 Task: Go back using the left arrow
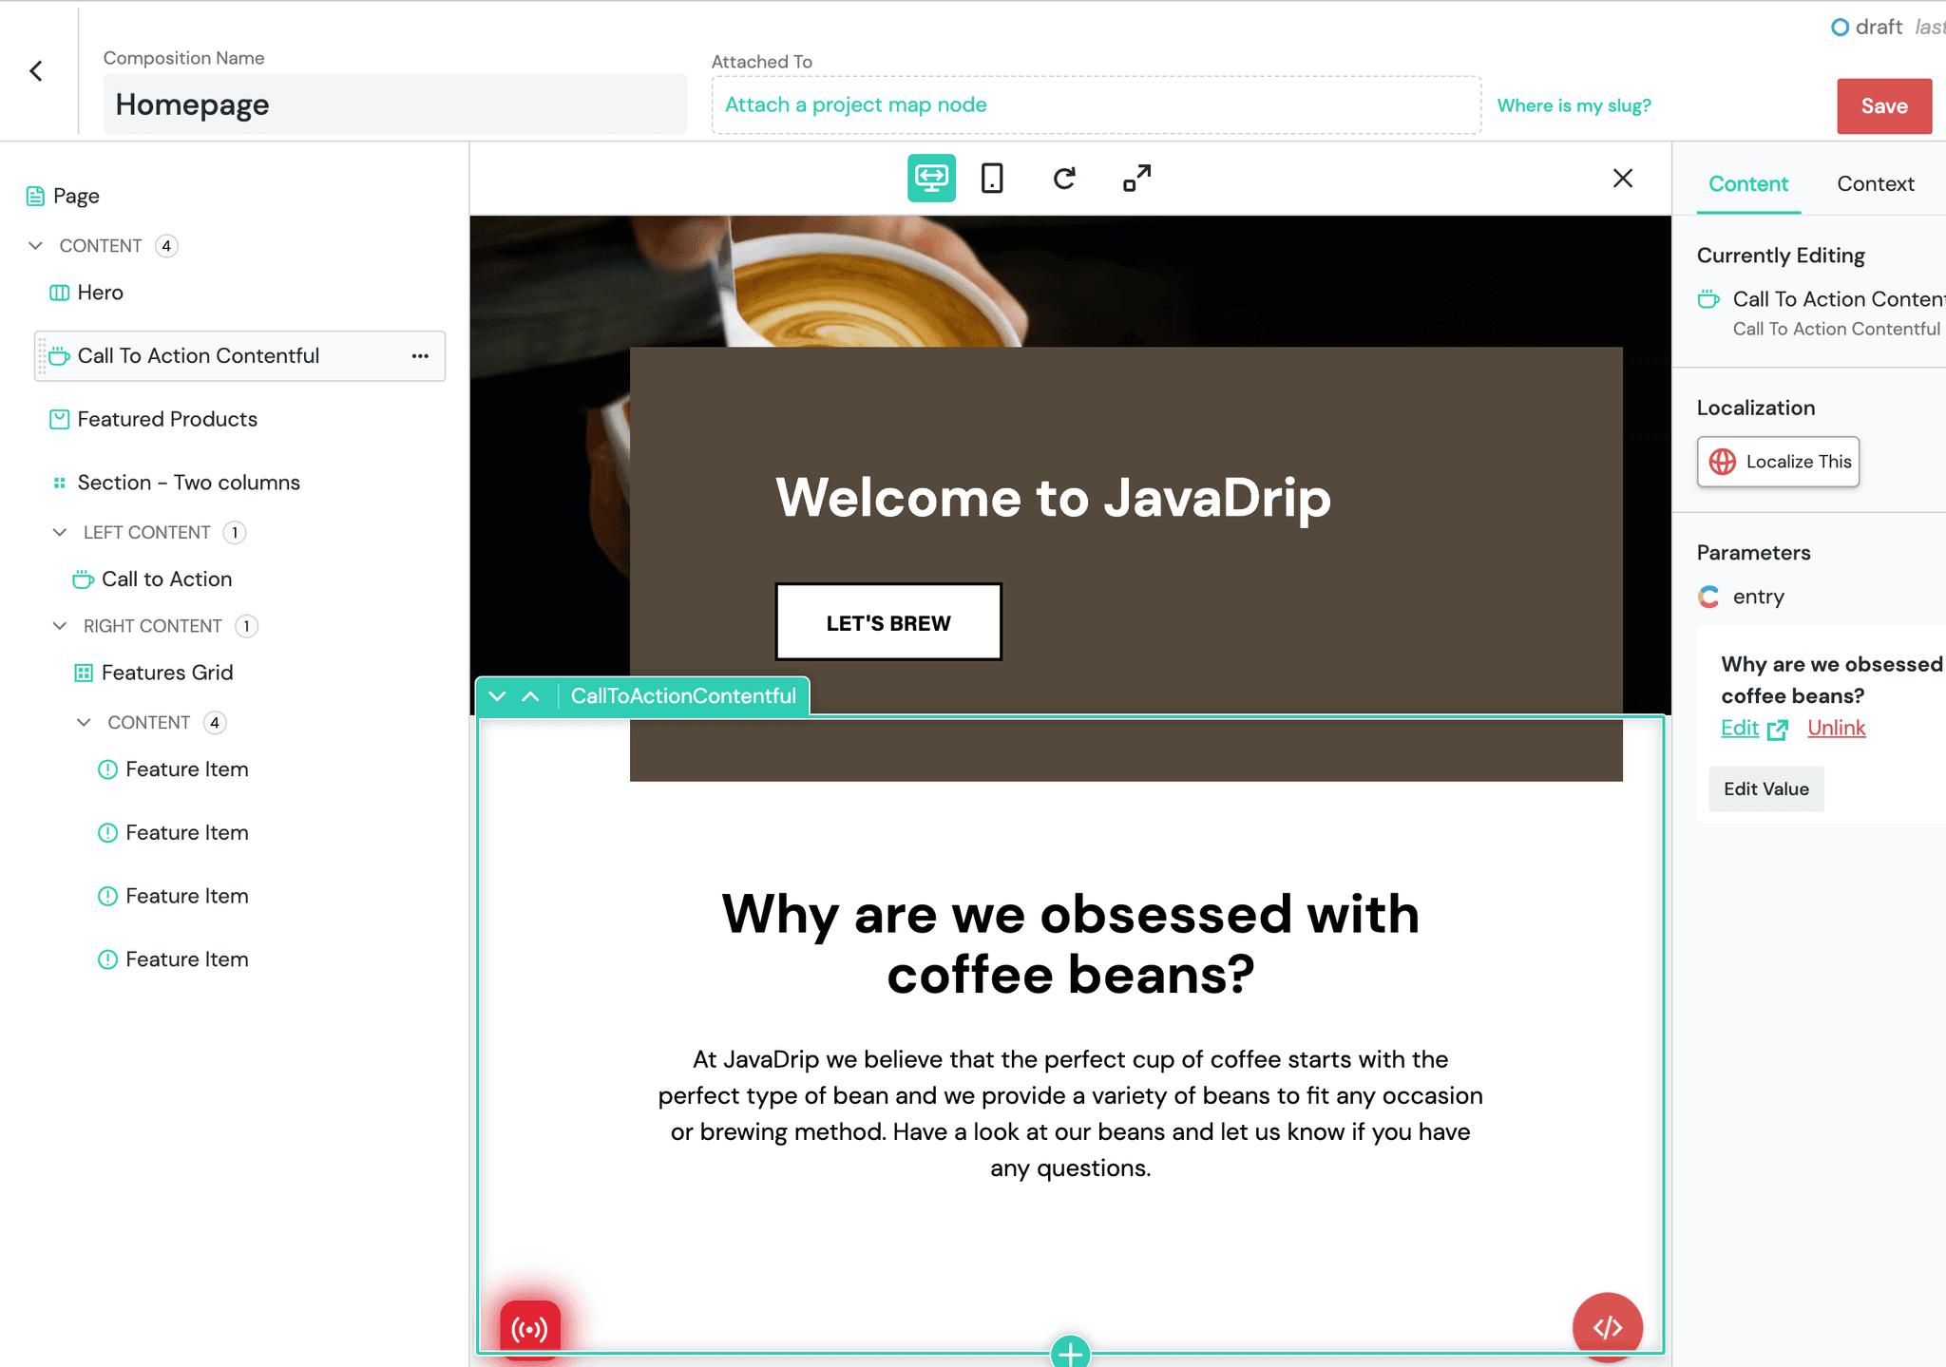click(x=36, y=71)
